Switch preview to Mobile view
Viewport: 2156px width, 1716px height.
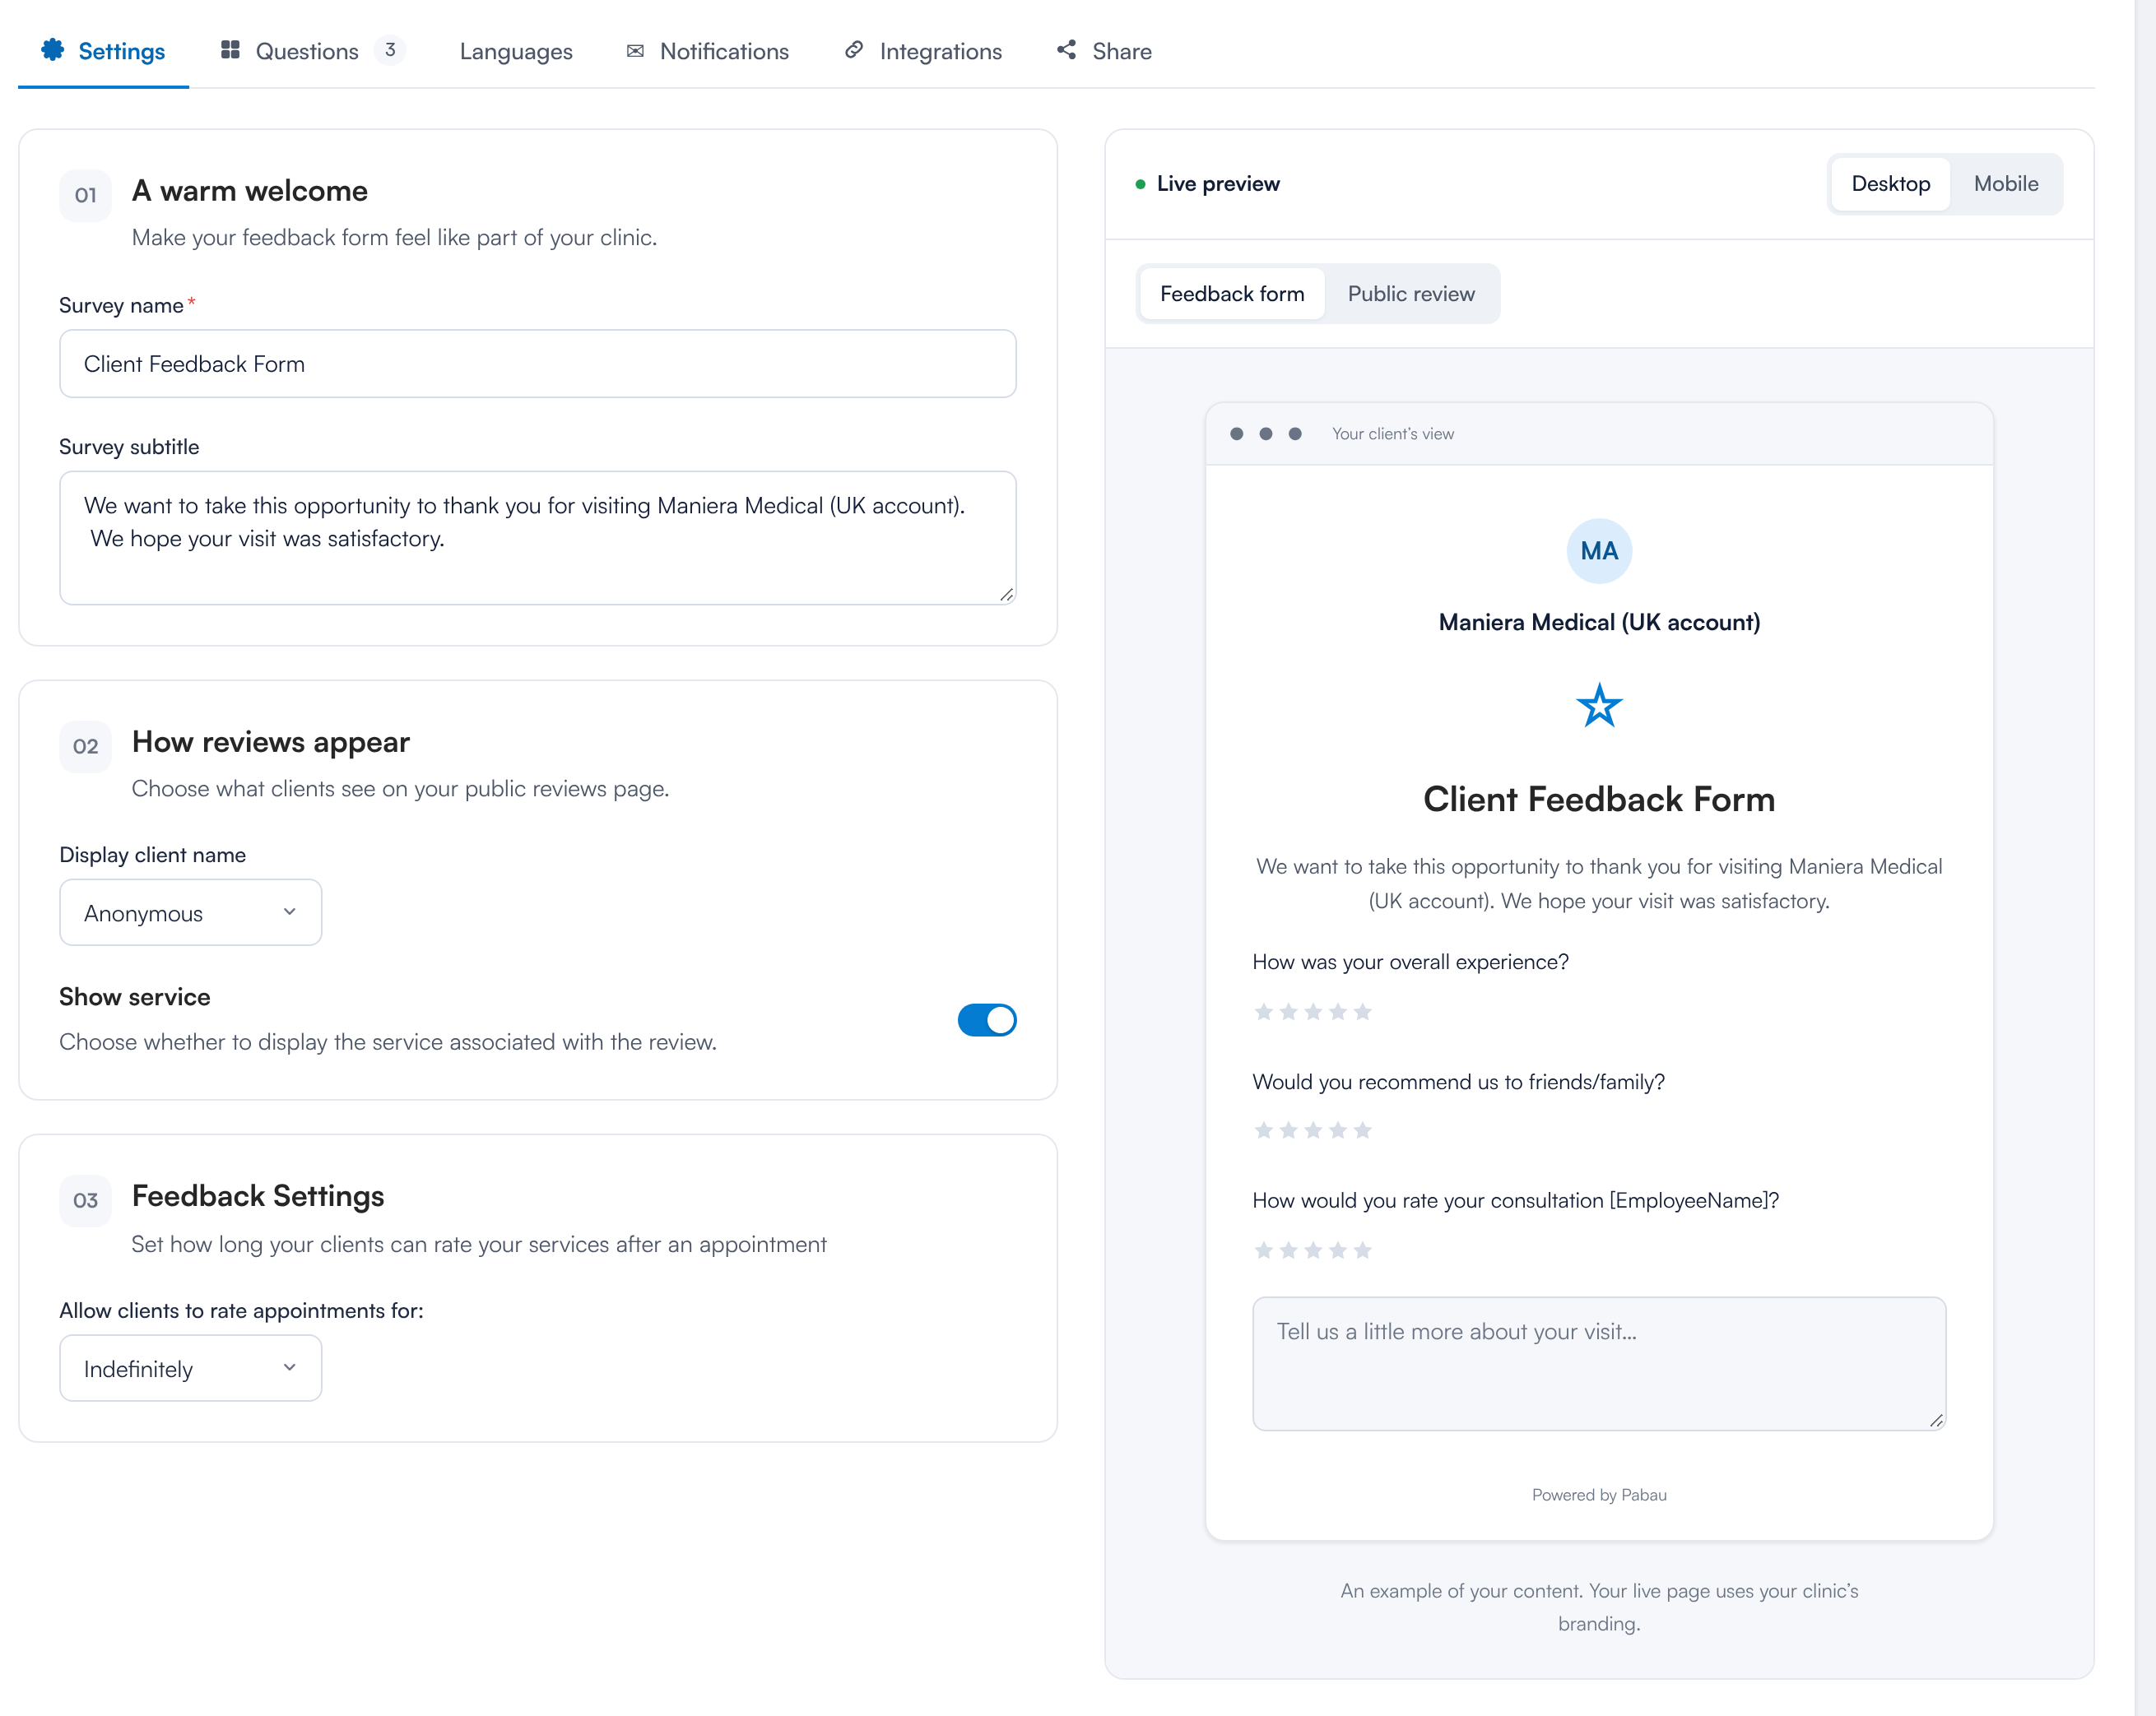(x=2005, y=184)
